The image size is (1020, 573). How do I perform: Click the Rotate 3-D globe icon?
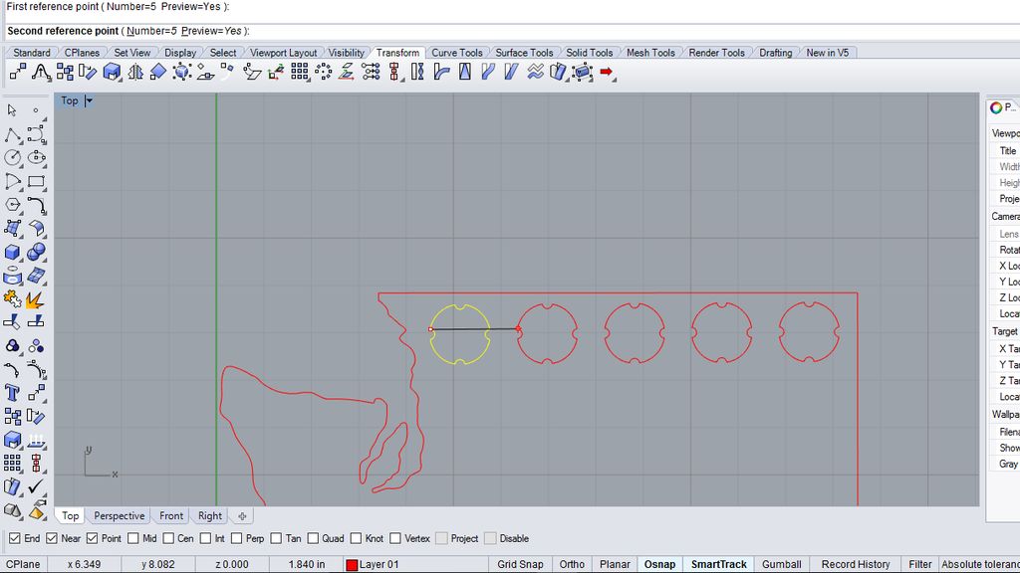tap(182, 72)
